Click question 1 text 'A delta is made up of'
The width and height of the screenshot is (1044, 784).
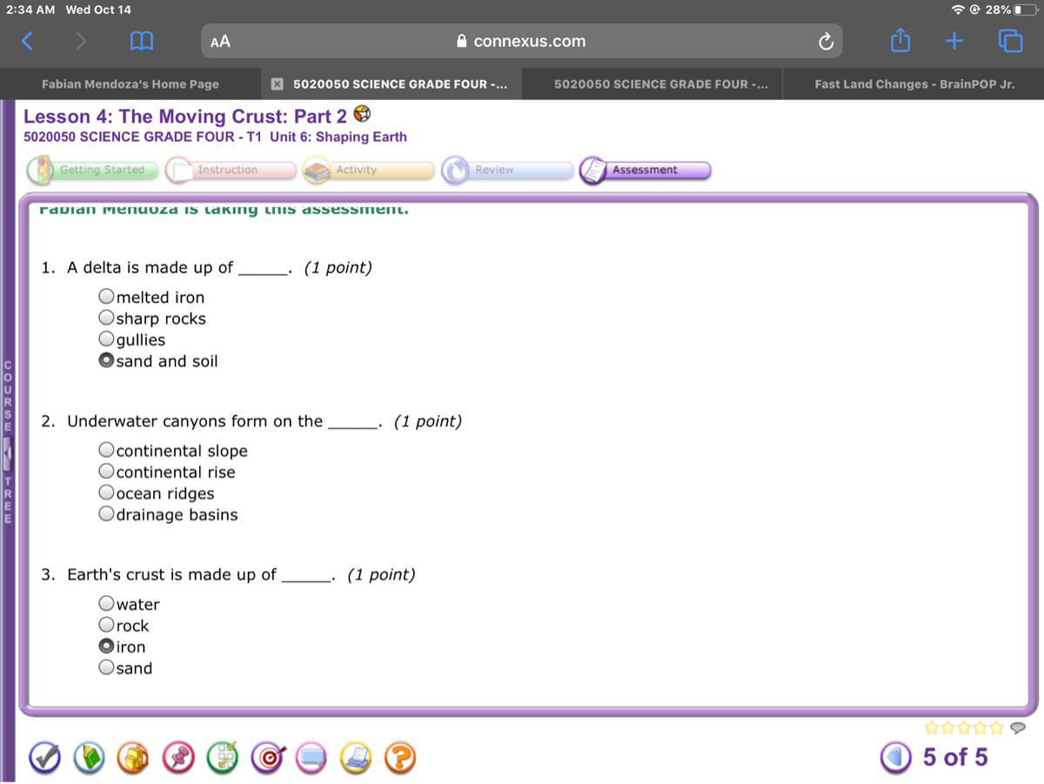click(151, 267)
